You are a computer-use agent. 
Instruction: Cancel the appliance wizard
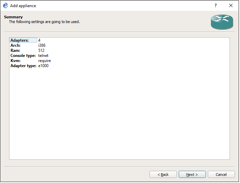[x=221, y=175]
